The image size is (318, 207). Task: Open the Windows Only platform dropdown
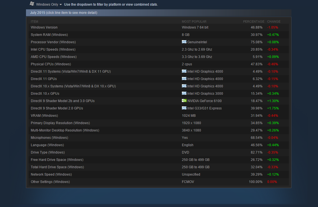coord(49,5)
